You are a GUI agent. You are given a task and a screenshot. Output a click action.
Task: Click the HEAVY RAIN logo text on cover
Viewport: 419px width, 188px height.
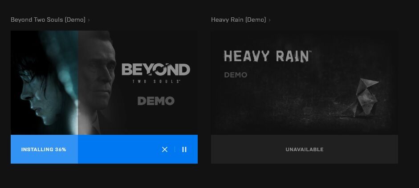[x=267, y=56]
